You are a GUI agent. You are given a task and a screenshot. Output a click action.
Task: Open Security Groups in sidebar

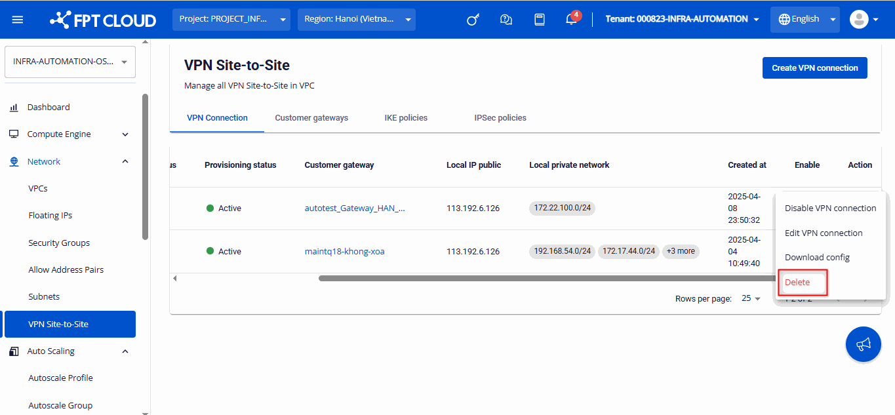[x=59, y=243]
